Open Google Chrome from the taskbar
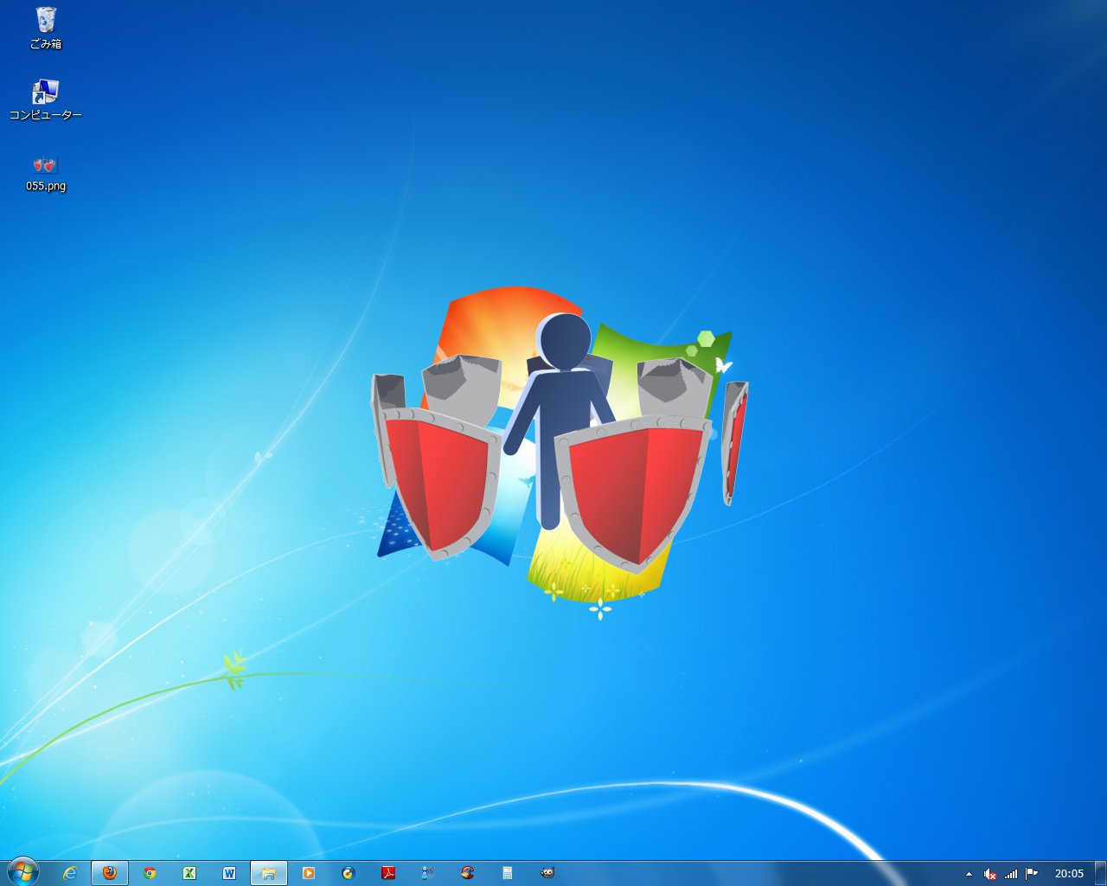 click(x=150, y=873)
